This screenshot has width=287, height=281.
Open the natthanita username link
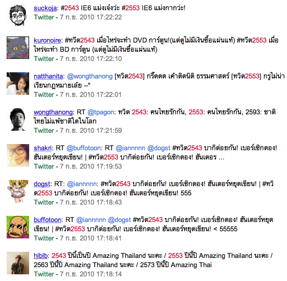[48, 76]
